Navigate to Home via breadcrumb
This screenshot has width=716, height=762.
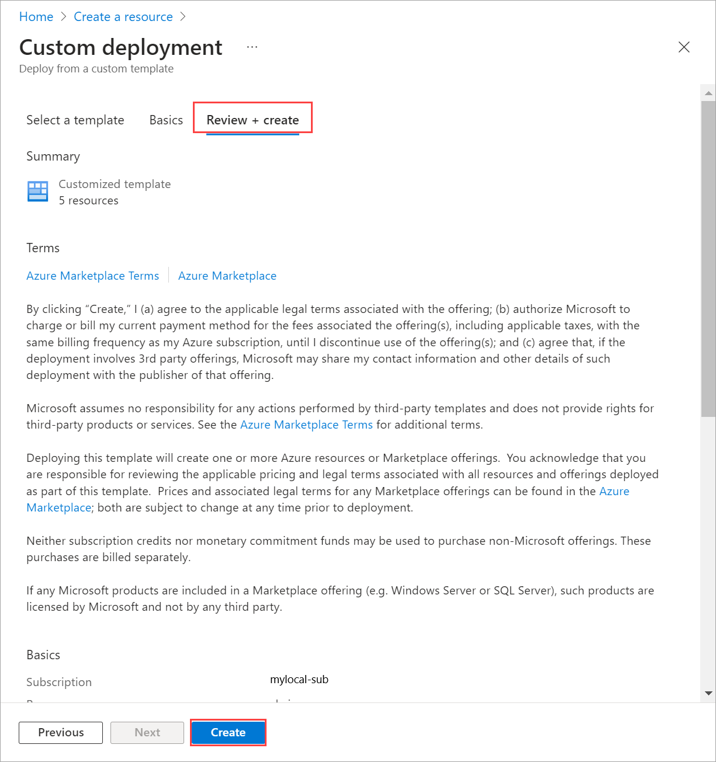(x=36, y=16)
